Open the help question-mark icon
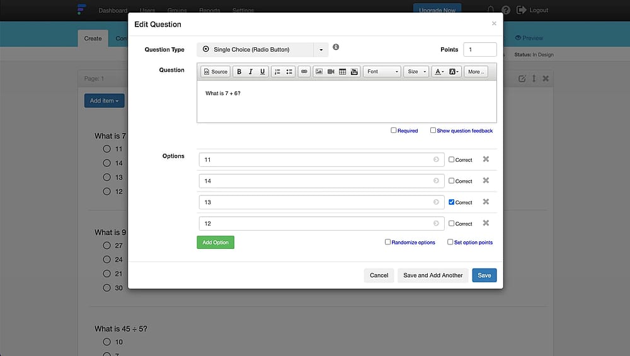 point(506,10)
